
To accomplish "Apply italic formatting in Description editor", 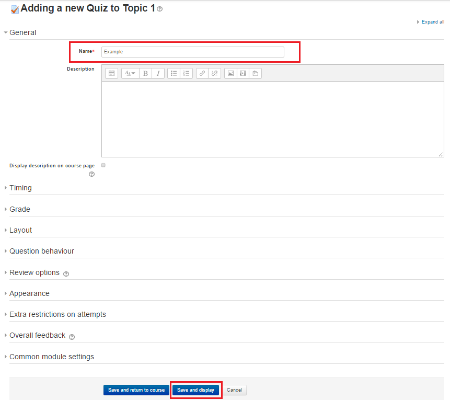I will [x=158, y=73].
